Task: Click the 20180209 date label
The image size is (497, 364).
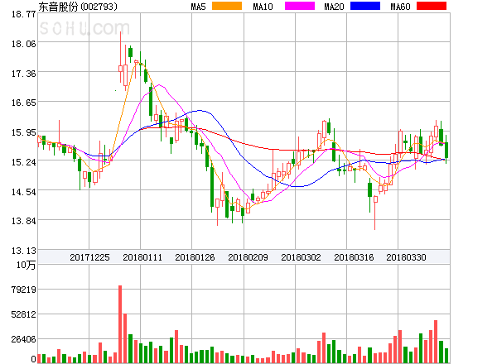Action: tap(248, 257)
